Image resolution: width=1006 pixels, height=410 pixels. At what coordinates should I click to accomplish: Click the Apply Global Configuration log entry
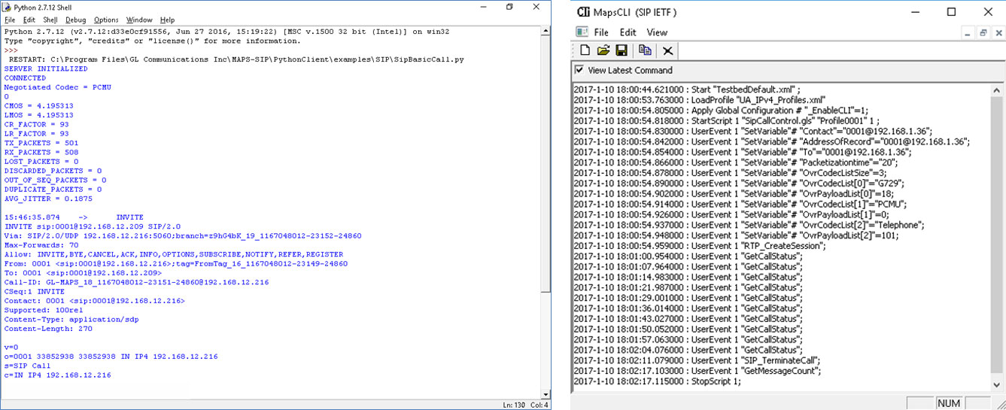pyautogui.click(x=721, y=109)
